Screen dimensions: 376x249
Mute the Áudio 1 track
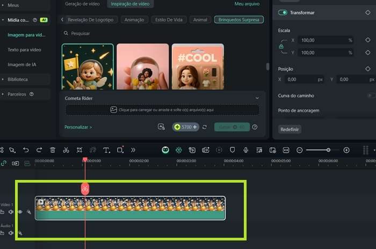tap(11, 233)
